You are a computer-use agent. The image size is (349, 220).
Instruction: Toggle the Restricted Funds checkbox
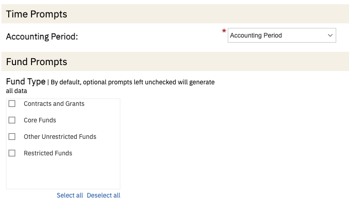12,153
